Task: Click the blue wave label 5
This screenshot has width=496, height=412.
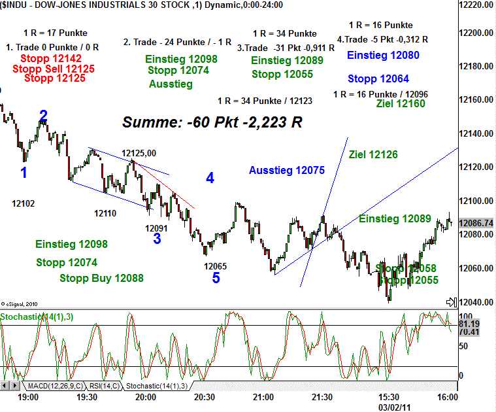Action: [x=216, y=278]
